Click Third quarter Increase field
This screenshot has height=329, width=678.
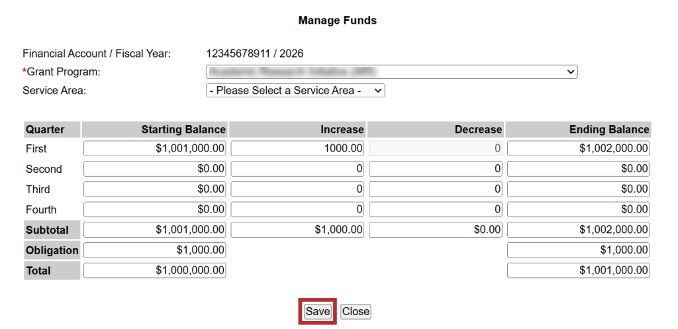(x=297, y=189)
